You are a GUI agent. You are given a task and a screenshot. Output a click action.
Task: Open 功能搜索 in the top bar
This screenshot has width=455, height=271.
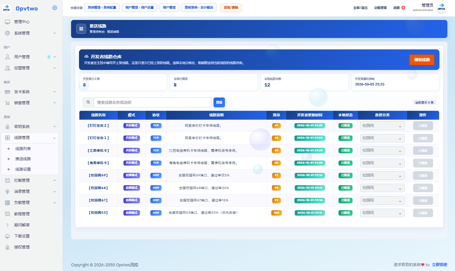click(x=380, y=8)
